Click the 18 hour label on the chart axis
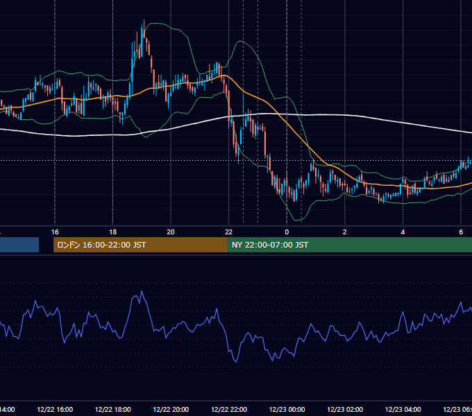The width and height of the screenshot is (472, 416). (x=113, y=232)
